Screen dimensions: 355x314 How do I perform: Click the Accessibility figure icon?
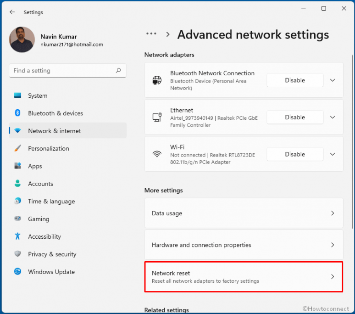[17, 236]
